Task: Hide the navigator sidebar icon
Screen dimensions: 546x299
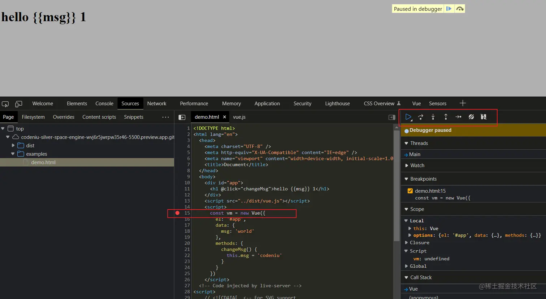Action: [182, 117]
